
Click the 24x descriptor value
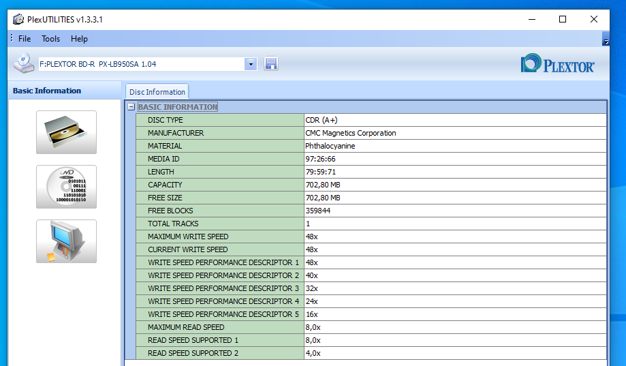coord(455,301)
